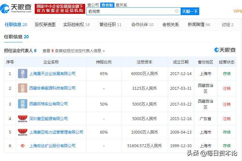Open link 上海寰亚电力运营管理有限公司

[x=56, y=132]
